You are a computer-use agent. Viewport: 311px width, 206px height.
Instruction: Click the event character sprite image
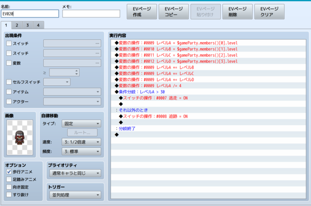point(19,137)
